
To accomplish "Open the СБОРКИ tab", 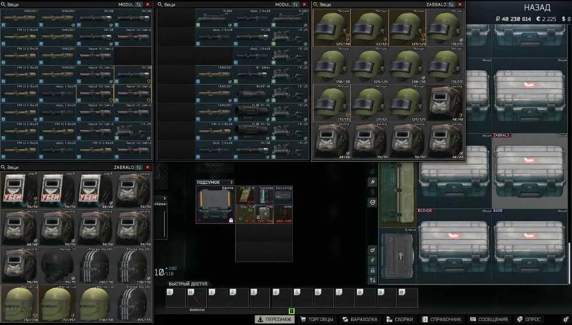I will coord(400,319).
